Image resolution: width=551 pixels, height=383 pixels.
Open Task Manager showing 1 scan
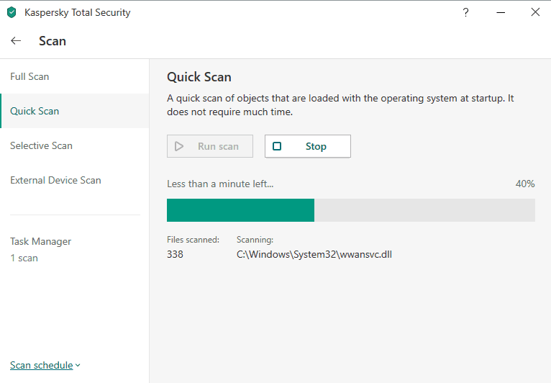point(40,249)
